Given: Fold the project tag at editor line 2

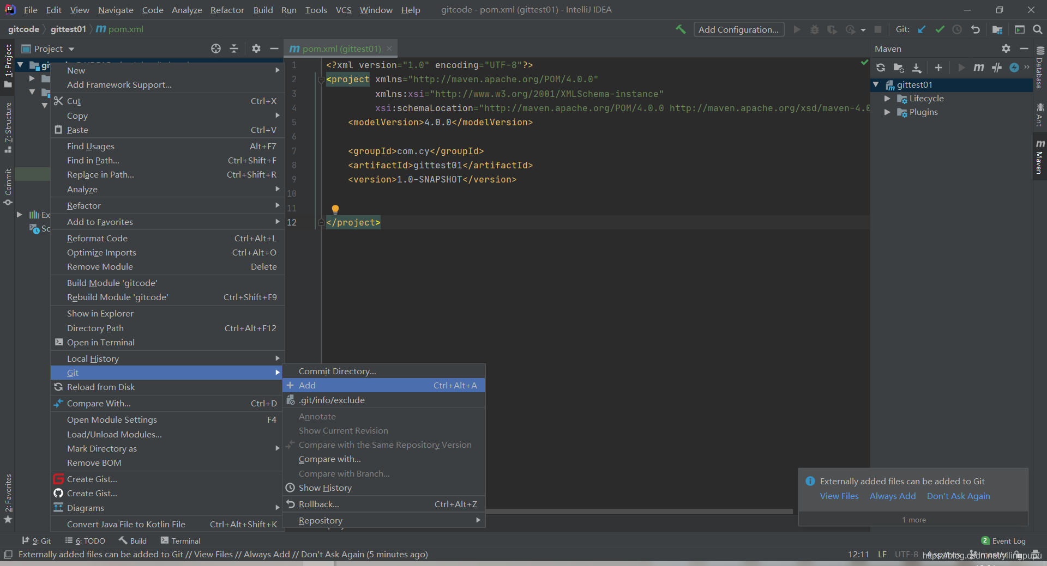Looking at the screenshot, I should click(321, 80).
